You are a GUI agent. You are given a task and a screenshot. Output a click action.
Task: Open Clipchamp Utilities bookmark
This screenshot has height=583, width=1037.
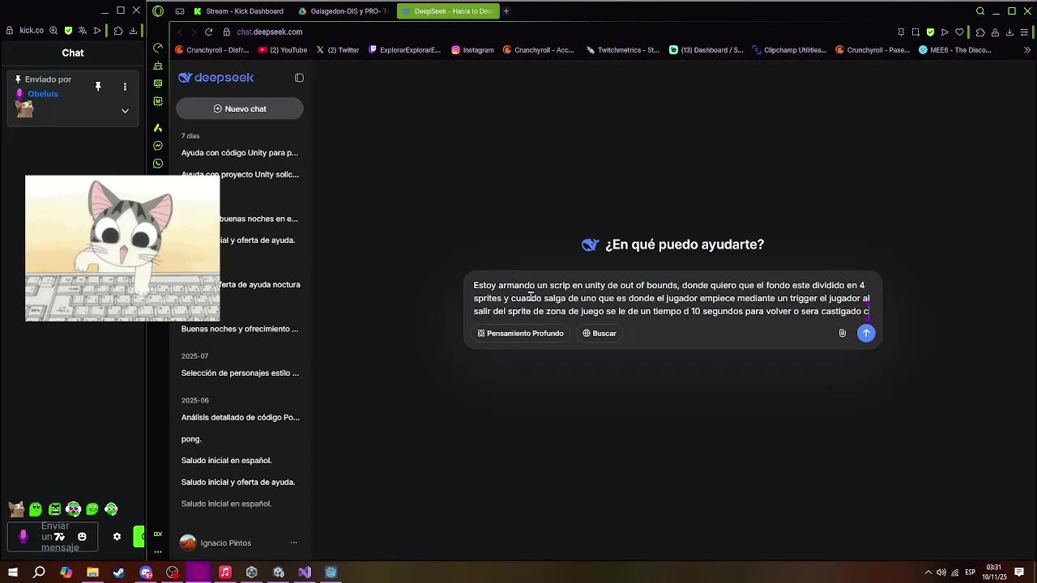pyautogui.click(x=789, y=49)
